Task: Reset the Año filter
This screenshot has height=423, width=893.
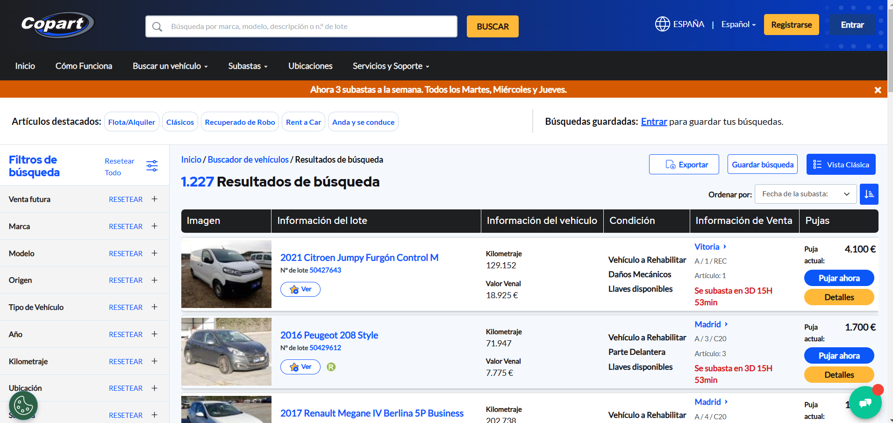Action: click(x=126, y=334)
